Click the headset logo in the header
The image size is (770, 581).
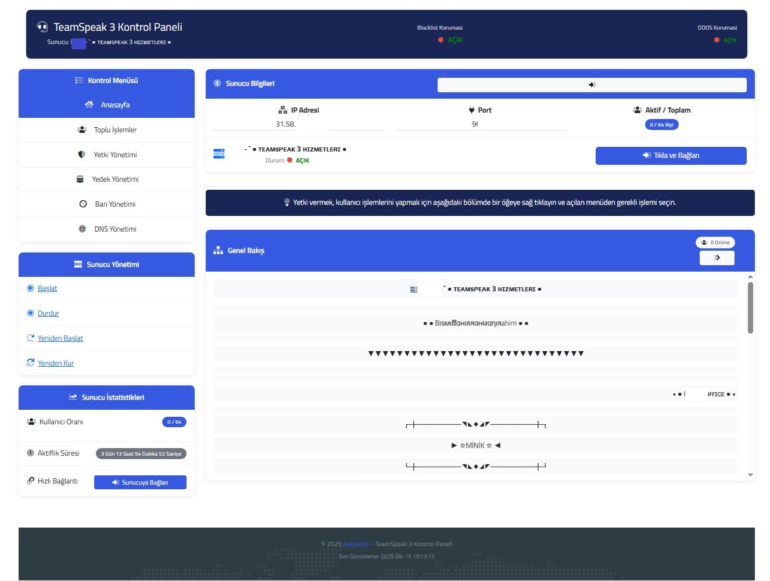click(42, 27)
